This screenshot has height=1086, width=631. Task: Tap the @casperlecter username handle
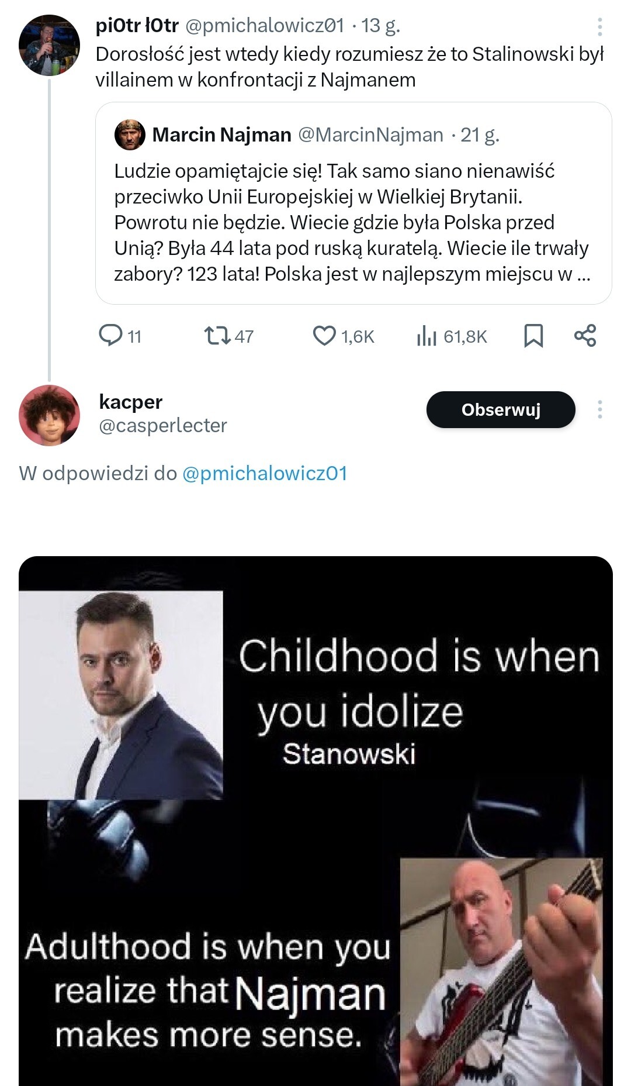(x=163, y=426)
